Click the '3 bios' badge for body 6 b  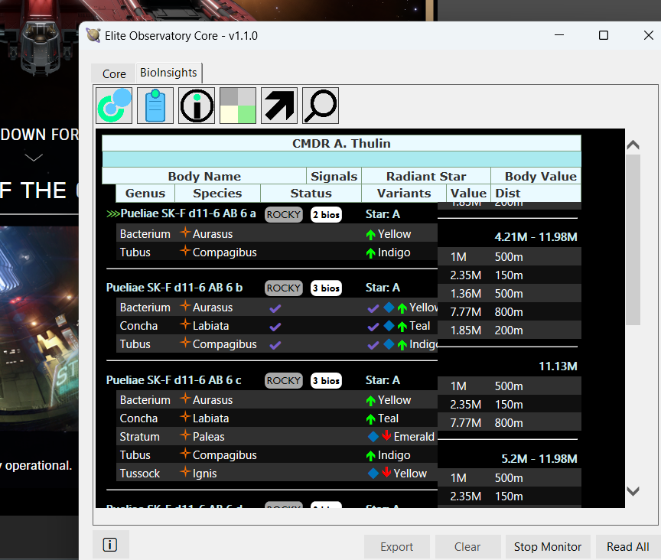pos(326,288)
